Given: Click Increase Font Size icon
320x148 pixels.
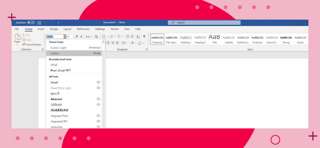Looking at the screenshot, I should tap(77, 36).
